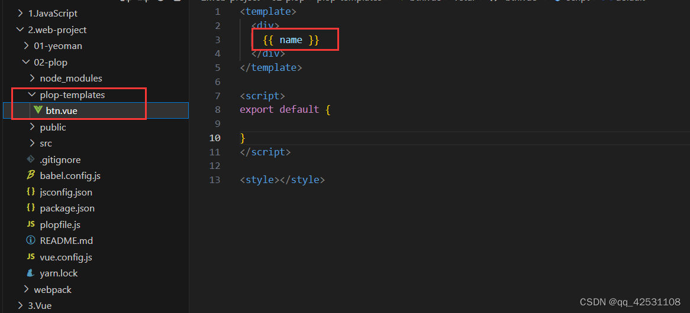Click the JS icon next to vue.config.js
This screenshot has width=690, height=313.
point(31,257)
